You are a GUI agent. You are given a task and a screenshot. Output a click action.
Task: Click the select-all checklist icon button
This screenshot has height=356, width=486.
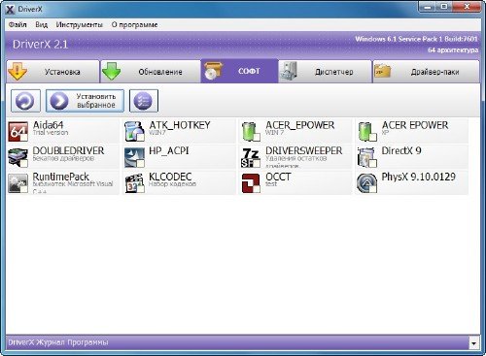144,101
